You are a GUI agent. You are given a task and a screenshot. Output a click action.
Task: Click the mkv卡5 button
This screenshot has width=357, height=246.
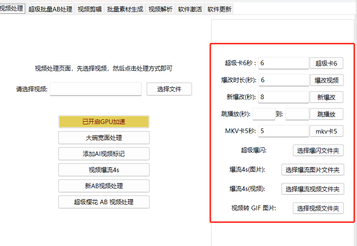326,131
